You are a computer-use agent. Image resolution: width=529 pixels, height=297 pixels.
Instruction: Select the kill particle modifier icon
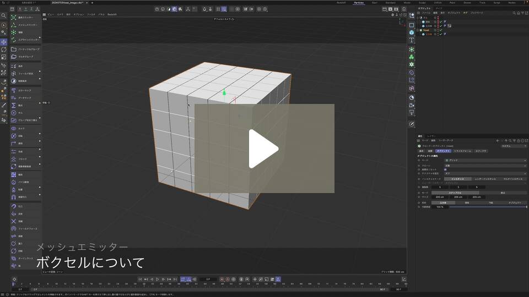click(x=13, y=113)
